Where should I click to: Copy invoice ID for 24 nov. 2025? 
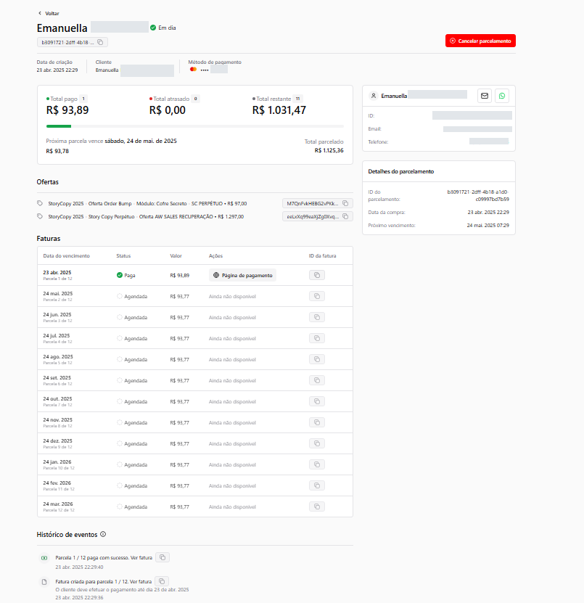(x=317, y=422)
